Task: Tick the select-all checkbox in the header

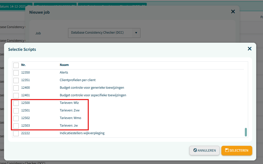Action: tap(16, 65)
